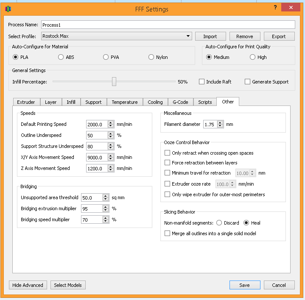The width and height of the screenshot is (305, 300).
Task: Select the ABS material radio button
Action: coord(61,57)
